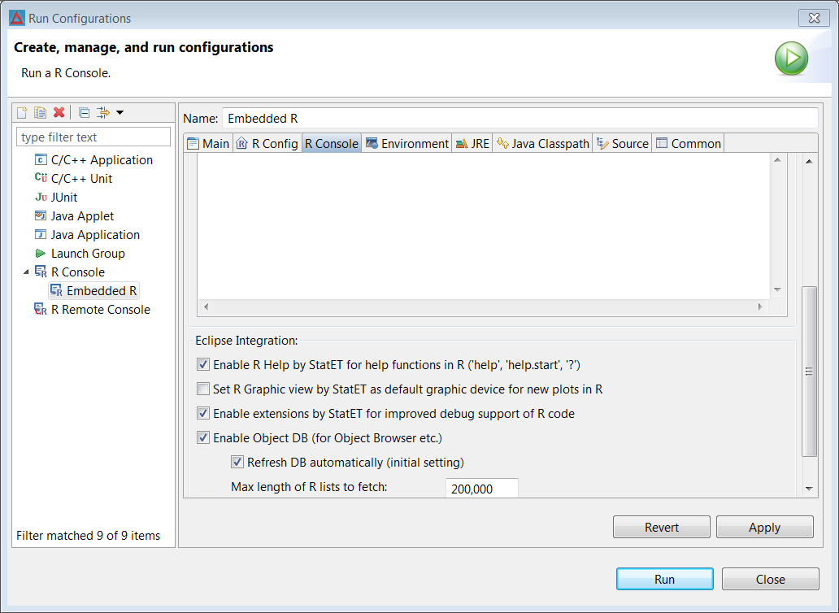Click the Close button
Viewport: 839px width, 613px height.
coord(771,580)
